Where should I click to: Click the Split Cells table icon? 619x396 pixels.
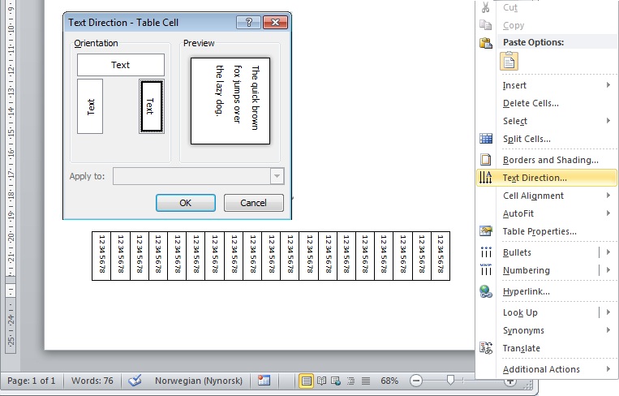(x=486, y=139)
